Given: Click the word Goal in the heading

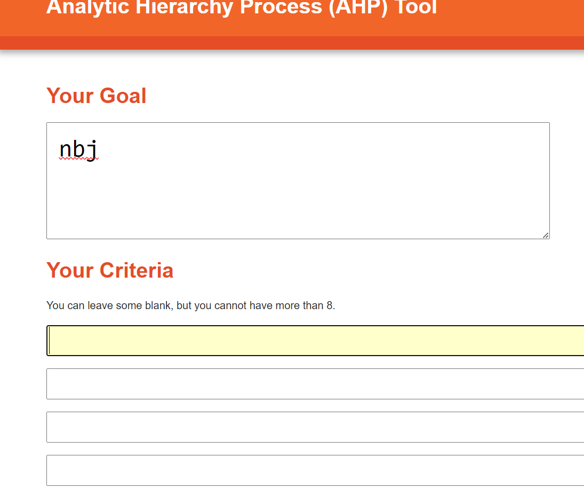Looking at the screenshot, I should pos(123,96).
